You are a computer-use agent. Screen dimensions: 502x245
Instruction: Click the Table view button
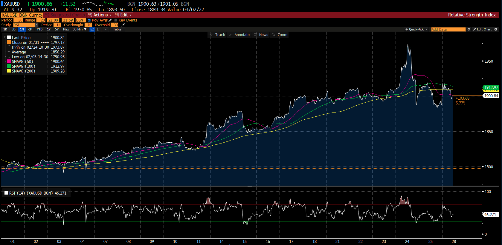point(117,29)
